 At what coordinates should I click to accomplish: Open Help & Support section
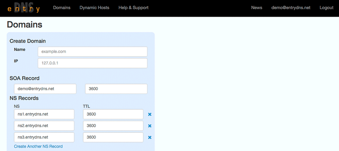(133, 8)
